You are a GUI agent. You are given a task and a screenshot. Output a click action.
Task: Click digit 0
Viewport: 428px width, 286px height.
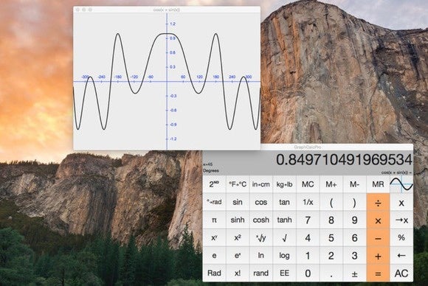pos(308,273)
